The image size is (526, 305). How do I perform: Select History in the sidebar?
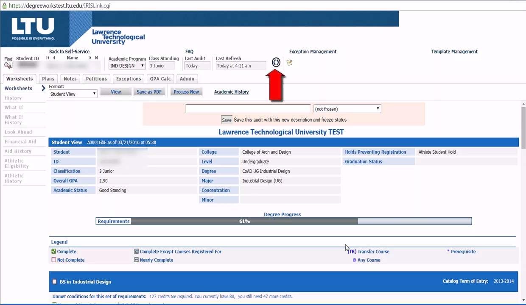(x=13, y=98)
